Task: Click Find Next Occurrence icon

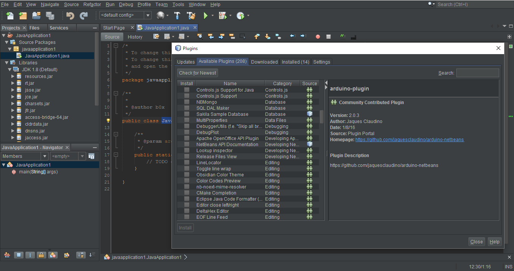Action: click(221, 37)
